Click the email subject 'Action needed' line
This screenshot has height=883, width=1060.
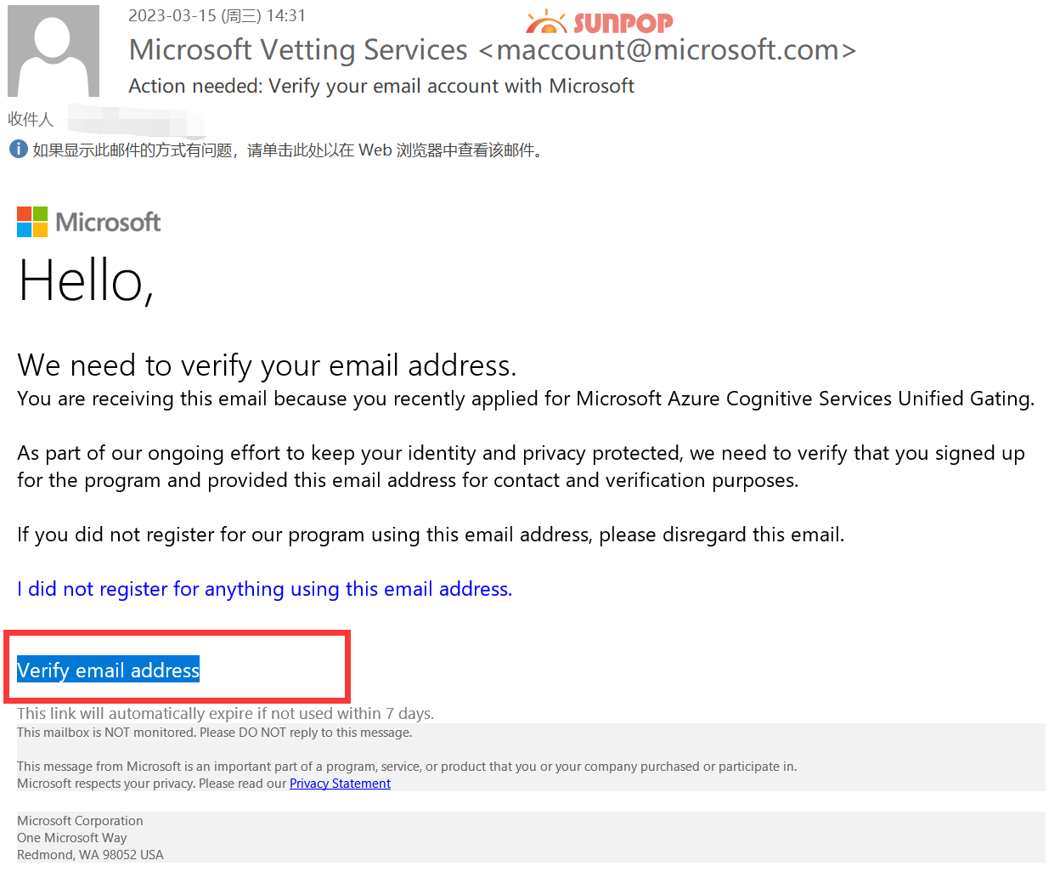coord(381,85)
